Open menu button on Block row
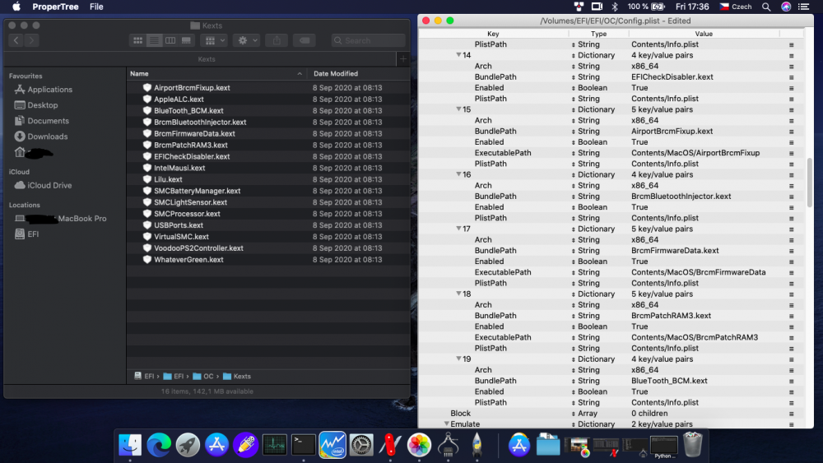 coord(791,414)
